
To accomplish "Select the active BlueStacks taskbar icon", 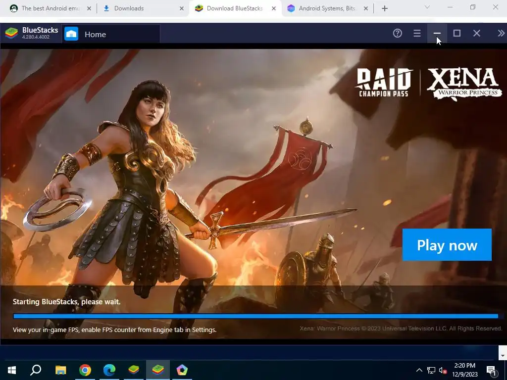I will [x=158, y=370].
